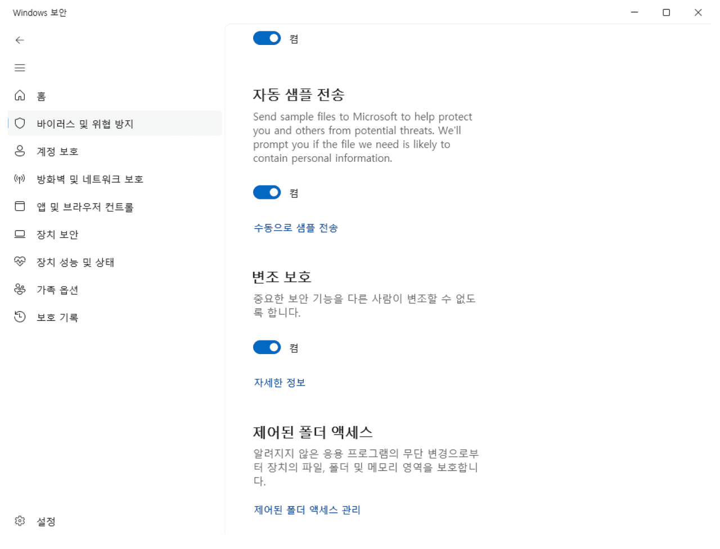Disable the 자동 샘플 전송 toggle

click(x=267, y=192)
